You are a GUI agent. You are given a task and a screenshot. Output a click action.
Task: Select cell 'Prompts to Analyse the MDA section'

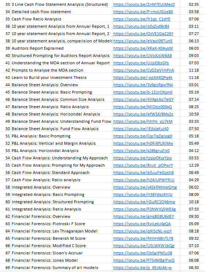(61, 70)
